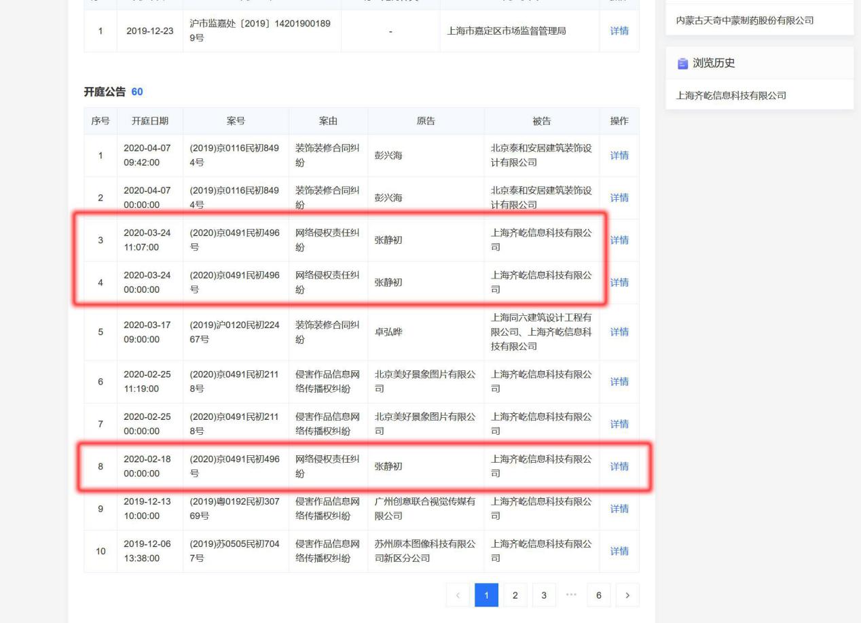Open page 2 of 开庭公告 results

[x=515, y=594]
